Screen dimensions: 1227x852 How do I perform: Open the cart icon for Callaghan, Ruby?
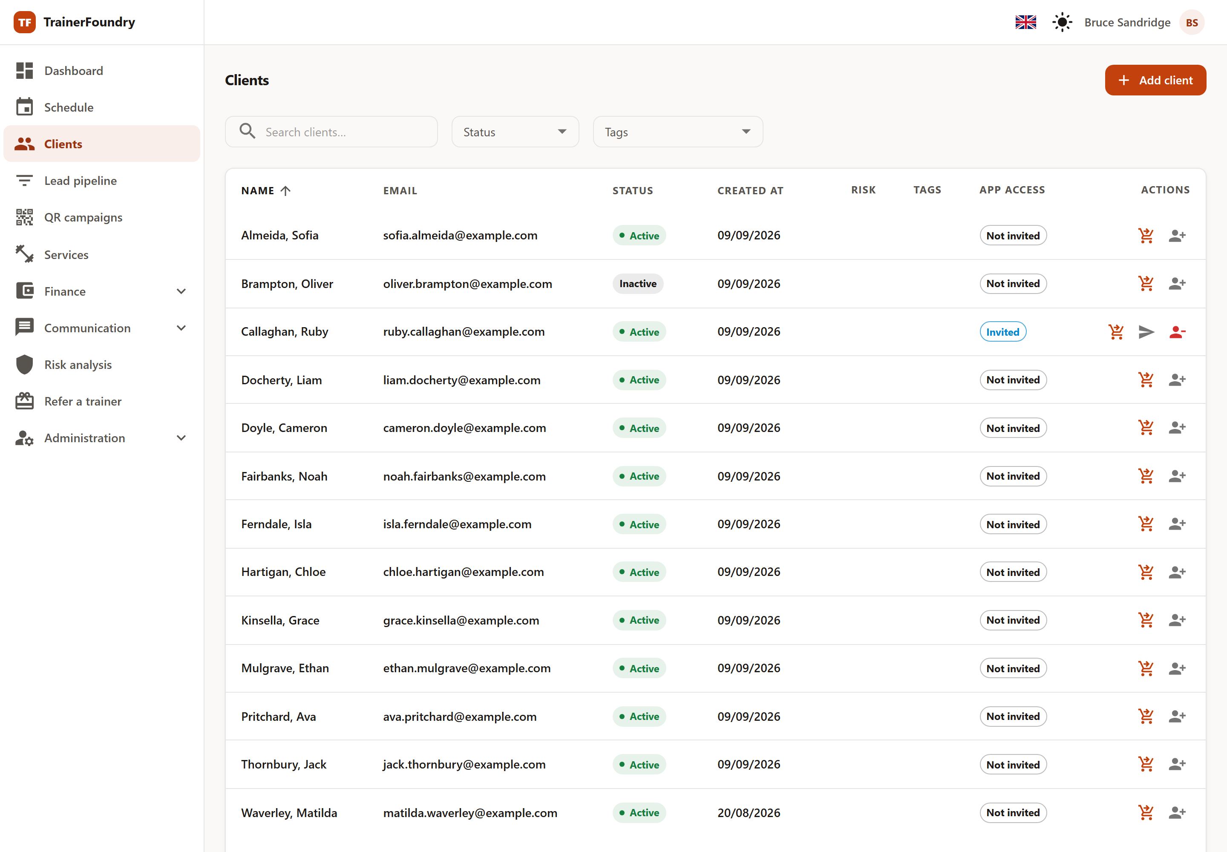(x=1116, y=331)
